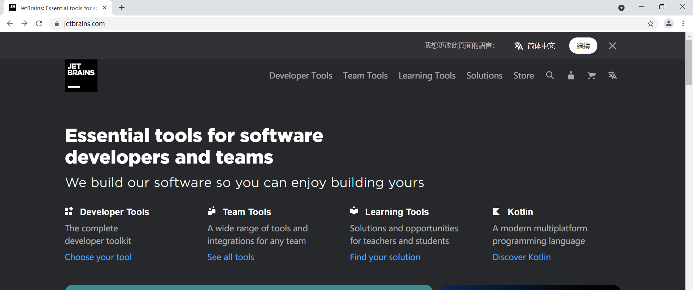Follow the Choose your tool link
Screen dimensions: 693x290
click(98, 257)
